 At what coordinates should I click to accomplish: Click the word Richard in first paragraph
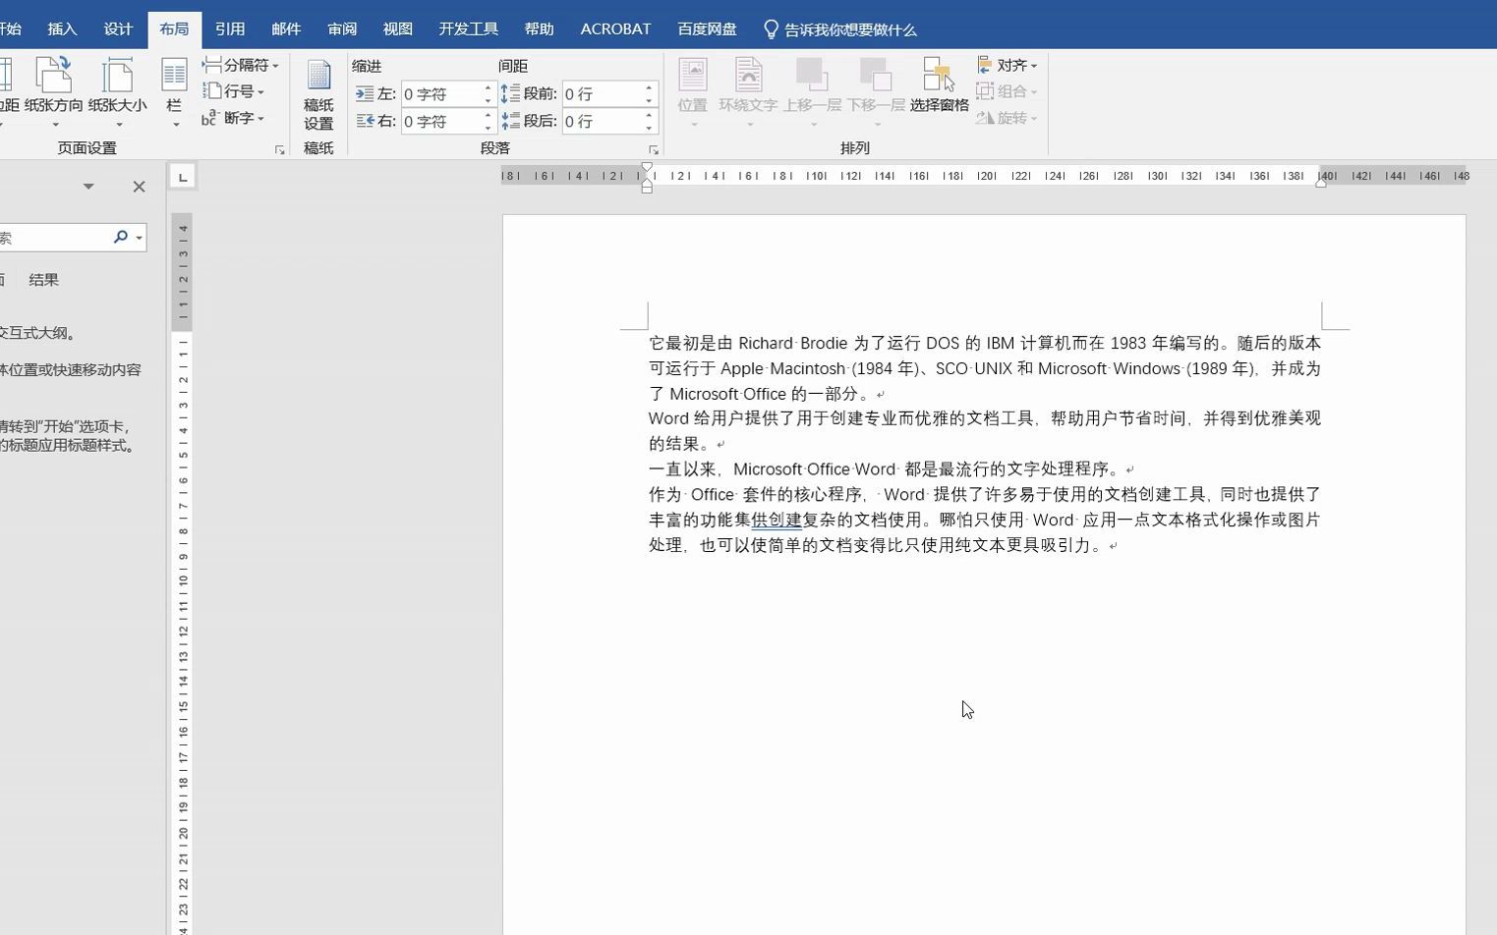pyautogui.click(x=766, y=343)
